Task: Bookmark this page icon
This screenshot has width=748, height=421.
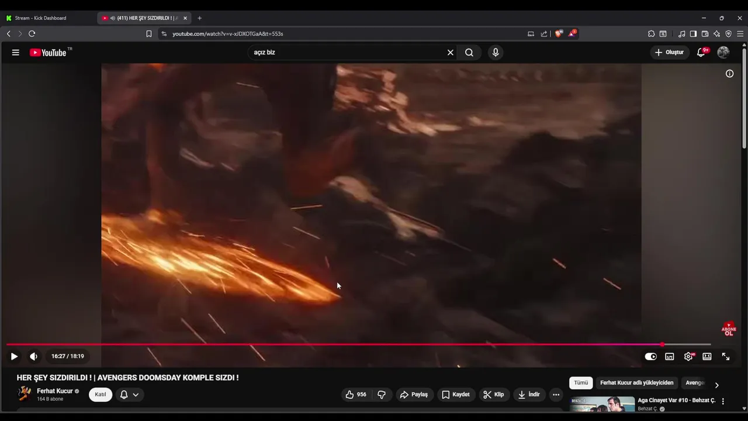Action: [x=149, y=34]
